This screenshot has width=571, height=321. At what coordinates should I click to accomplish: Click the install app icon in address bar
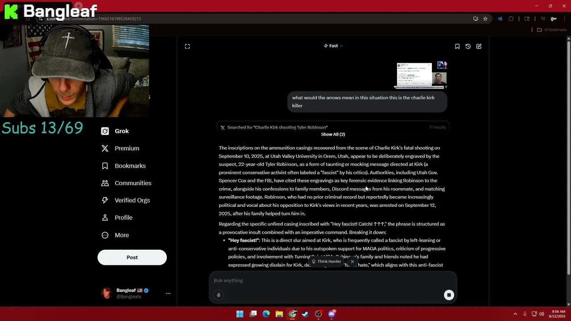tap(476, 19)
